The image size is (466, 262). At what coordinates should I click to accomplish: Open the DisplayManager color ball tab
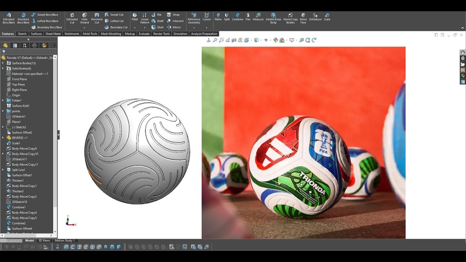coord(44,45)
